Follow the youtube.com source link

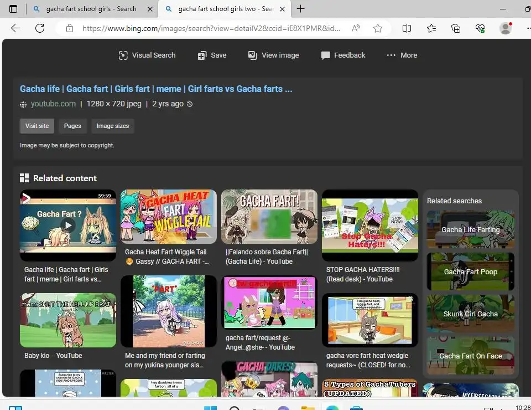point(53,104)
